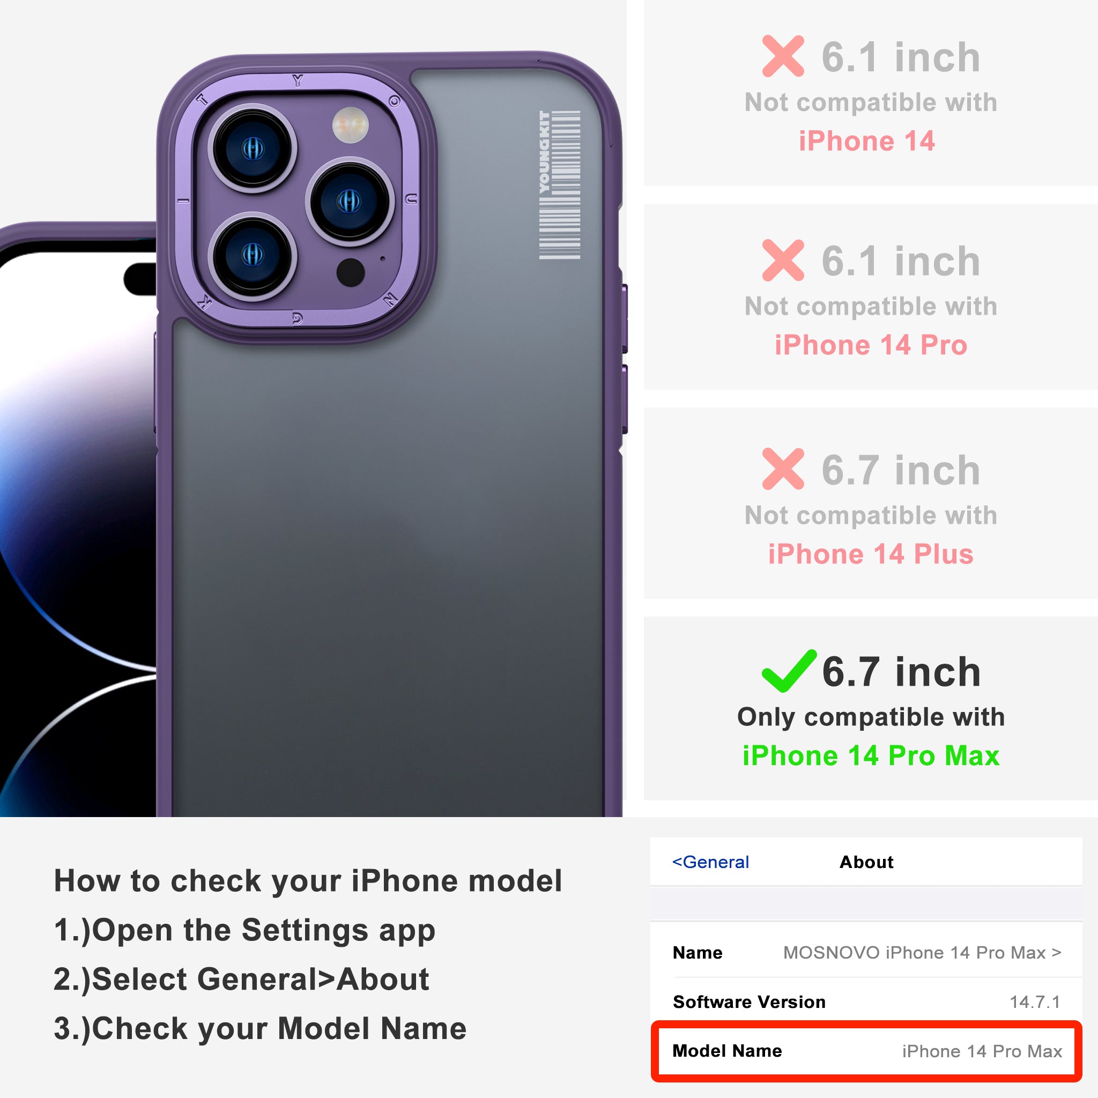Click the green iPhone 14 Pro Max text
The image size is (1098, 1098).
871,756
